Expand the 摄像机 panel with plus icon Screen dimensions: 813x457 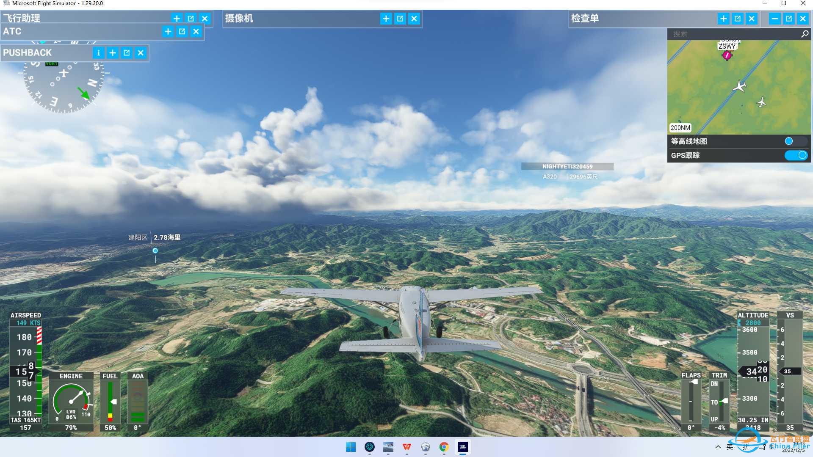pos(386,19)
